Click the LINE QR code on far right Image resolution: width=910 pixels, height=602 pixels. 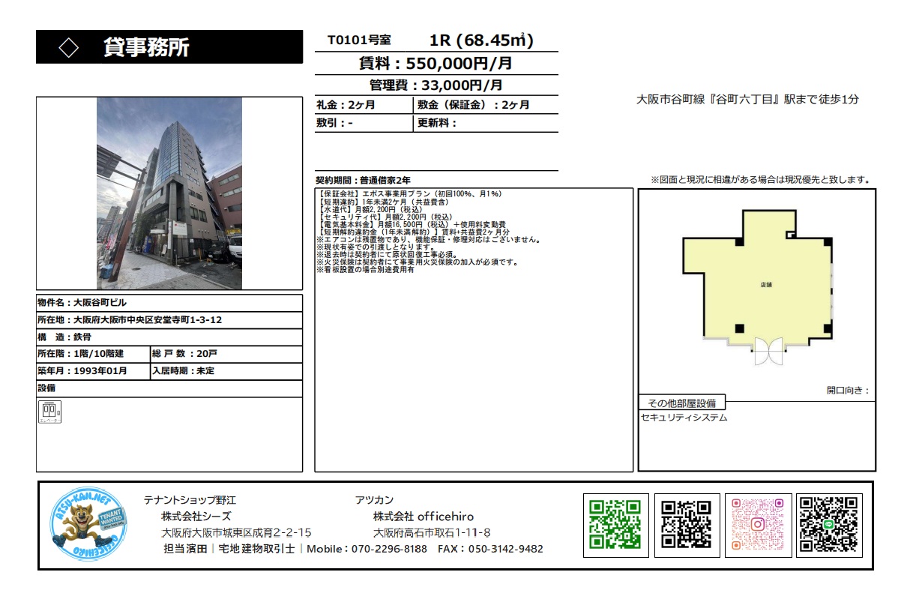[828, 525]
